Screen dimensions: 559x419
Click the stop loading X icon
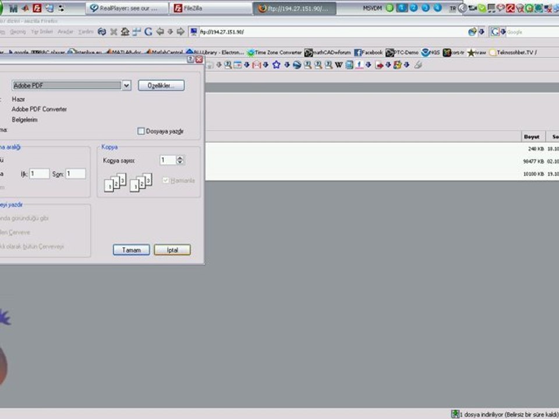coord(114,32)
